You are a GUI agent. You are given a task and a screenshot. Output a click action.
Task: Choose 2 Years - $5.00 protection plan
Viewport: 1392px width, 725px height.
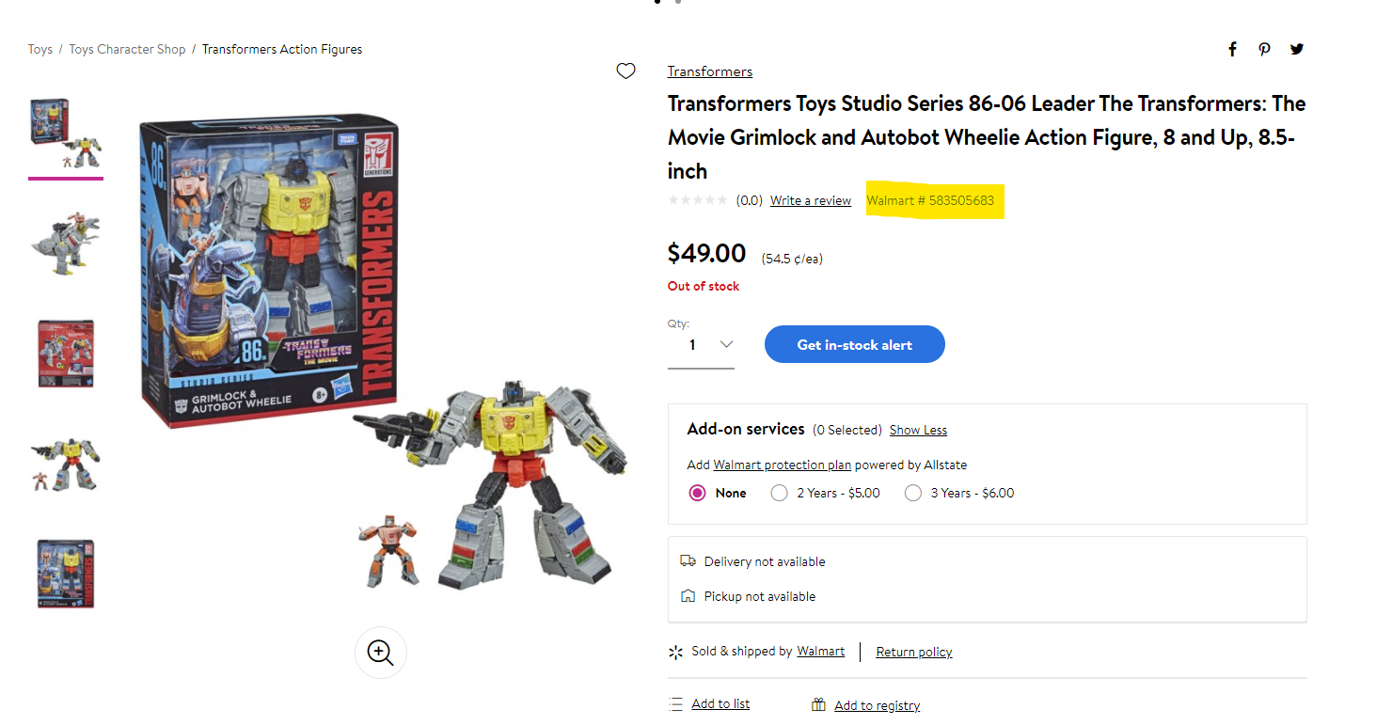(x=779, y=493)
